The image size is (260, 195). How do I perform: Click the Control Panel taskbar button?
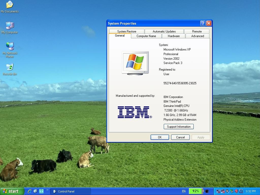(71, 191)
